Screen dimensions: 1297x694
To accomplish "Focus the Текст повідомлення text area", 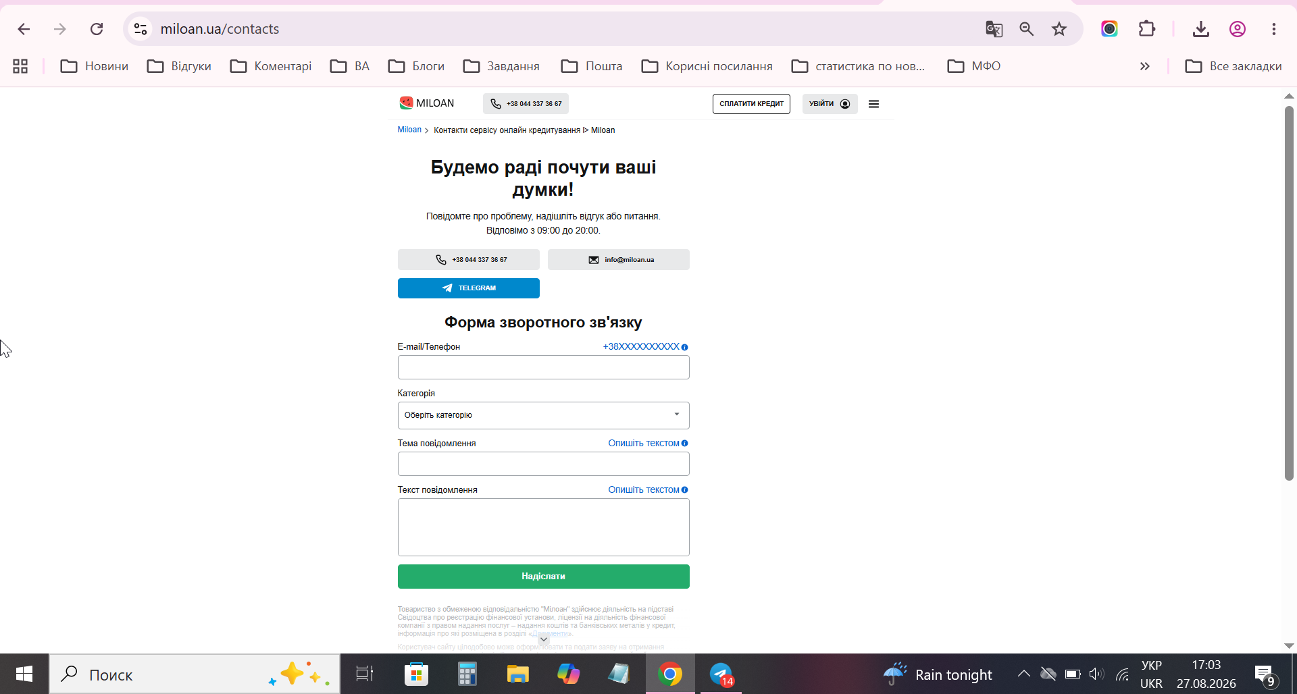I will pos(543,527).
